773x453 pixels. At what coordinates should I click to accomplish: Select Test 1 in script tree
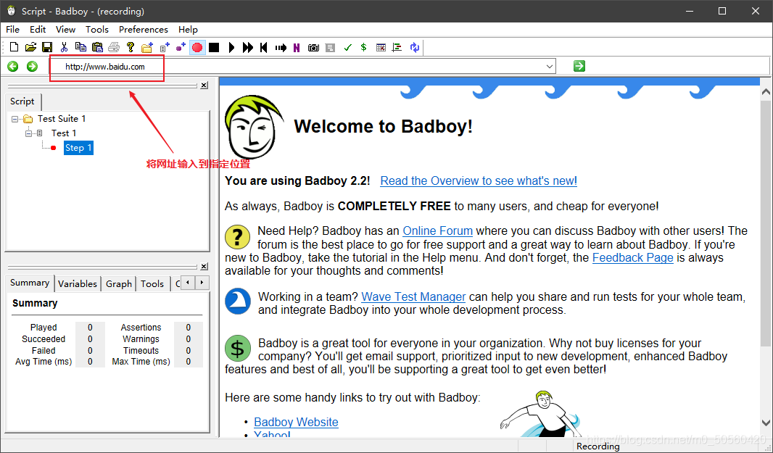[64, 133]
